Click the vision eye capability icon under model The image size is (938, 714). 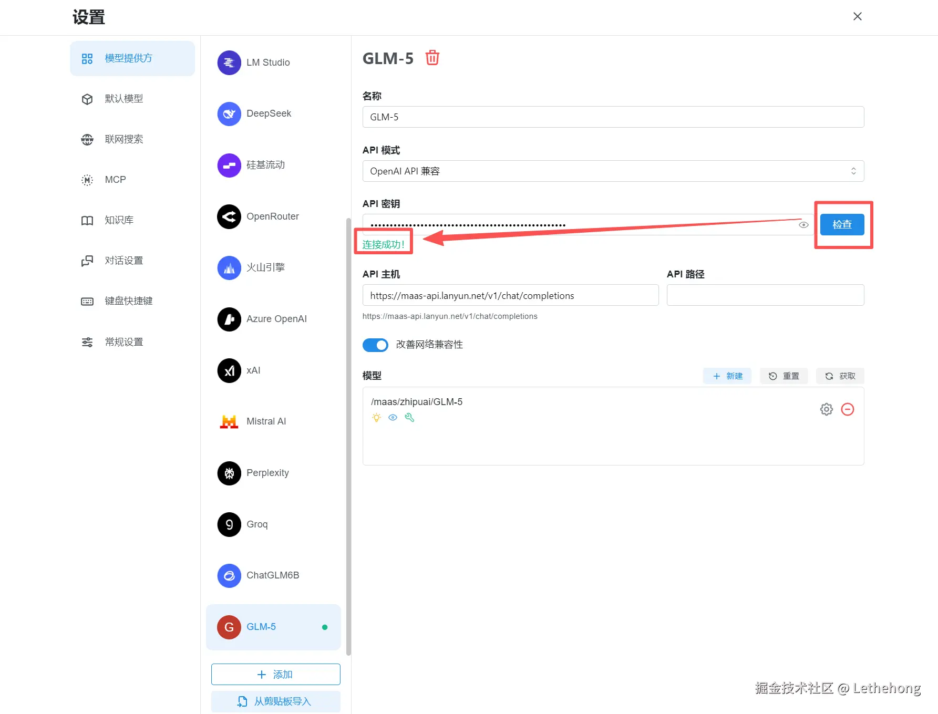393,418
